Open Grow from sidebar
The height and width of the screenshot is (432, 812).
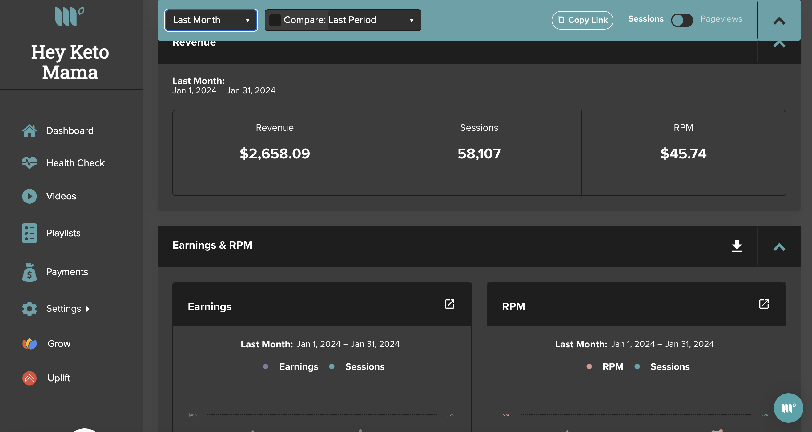pos(59,343)
